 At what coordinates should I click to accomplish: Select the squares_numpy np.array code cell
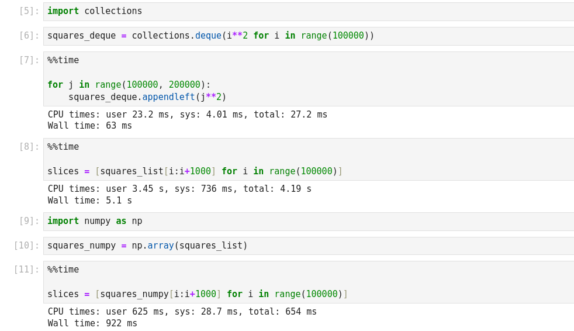147,246
